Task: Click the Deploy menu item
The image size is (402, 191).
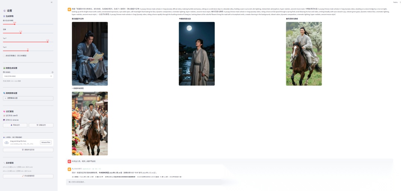Action: click(395, 2)
